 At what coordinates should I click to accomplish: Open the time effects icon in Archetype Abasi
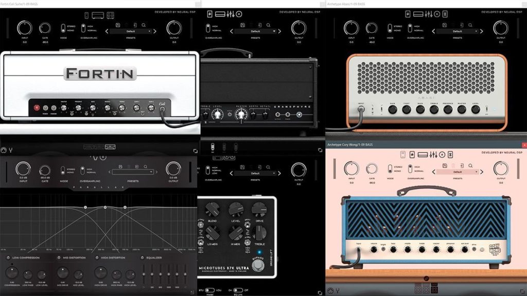445,14
